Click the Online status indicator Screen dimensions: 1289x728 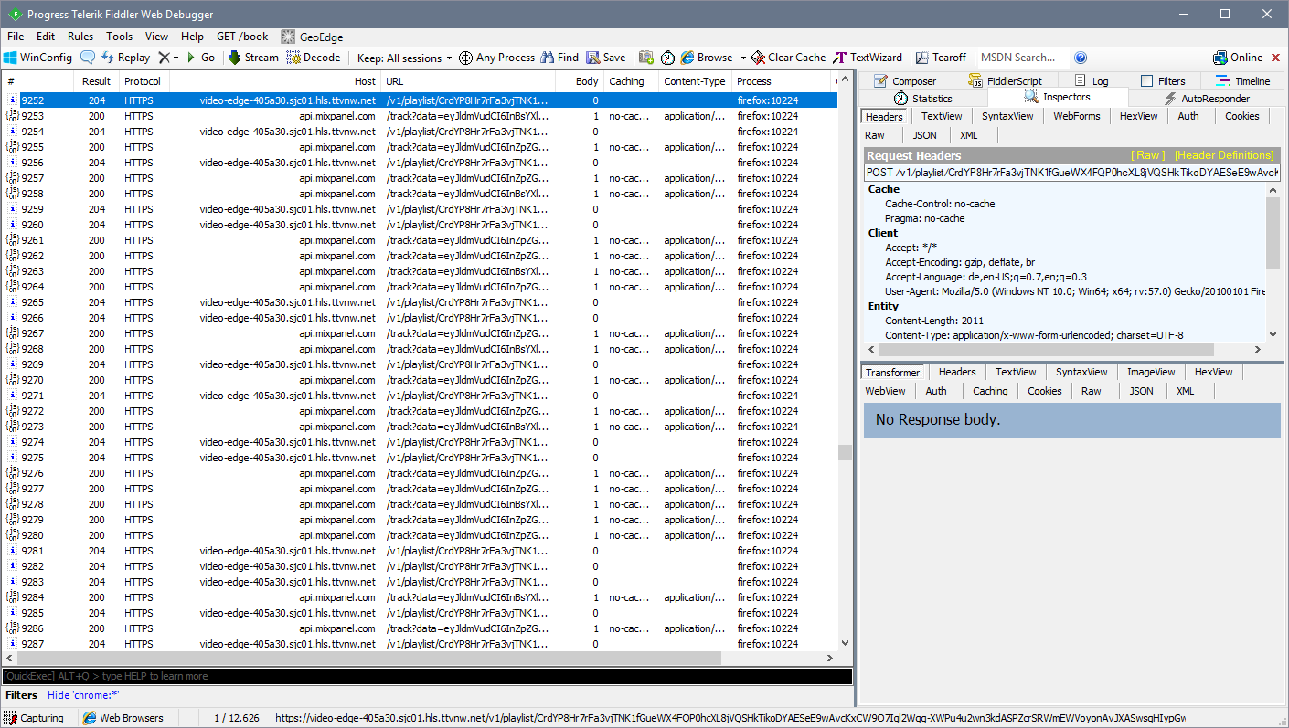1238,58
